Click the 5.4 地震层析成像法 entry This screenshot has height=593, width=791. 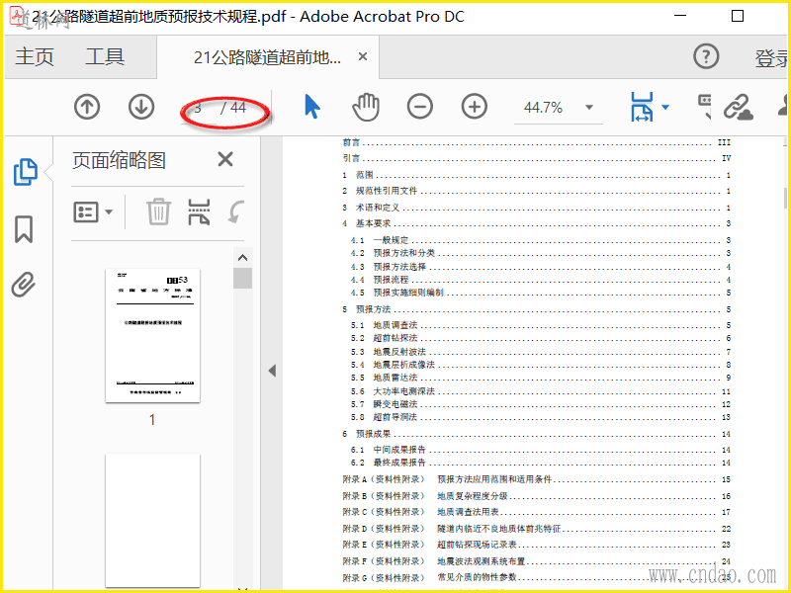[x=541, y=365]
